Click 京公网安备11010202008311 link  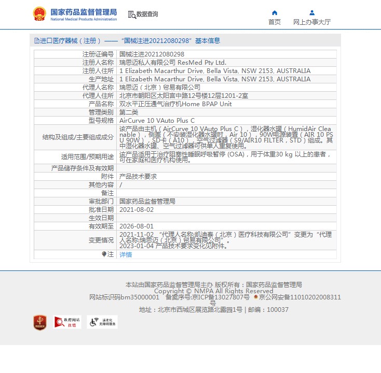tap(300, 297)
